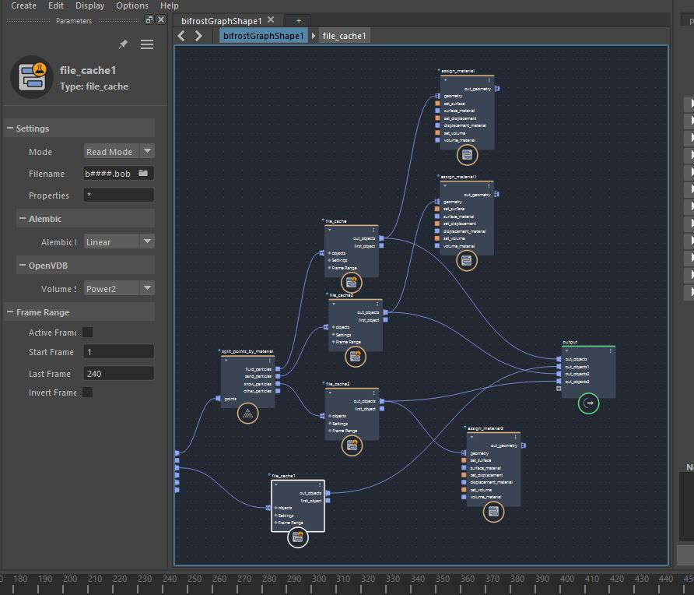This screenshot has width=694, height=595.
Task: Jump to frame 400 on the timeline
Action: tap(567, 579)
